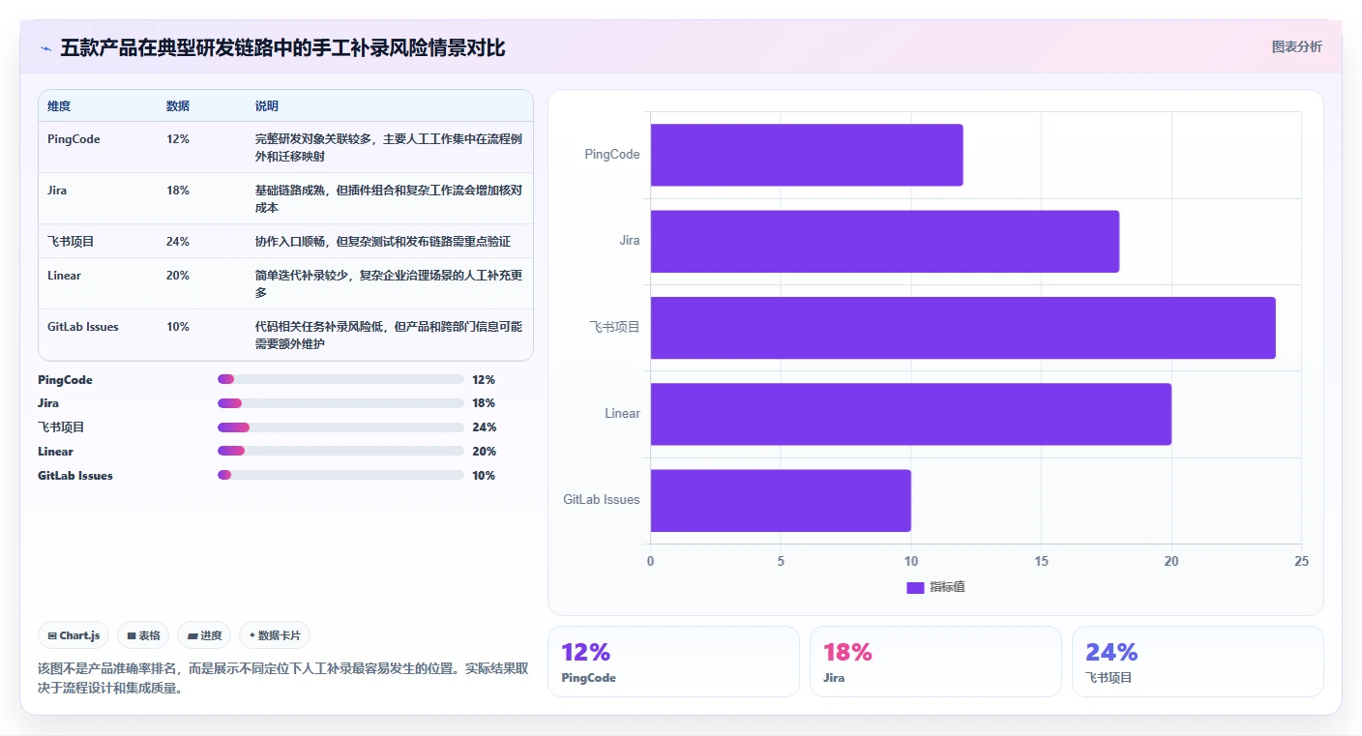This screenshot has width=1362, height=736.
Task: Open the 18% Jira data card
Action: point(935,662)
